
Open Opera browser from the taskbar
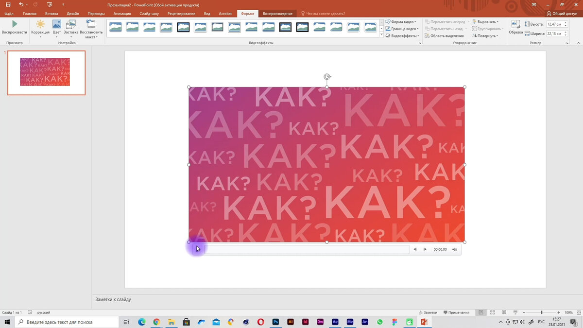click(261, 322)
